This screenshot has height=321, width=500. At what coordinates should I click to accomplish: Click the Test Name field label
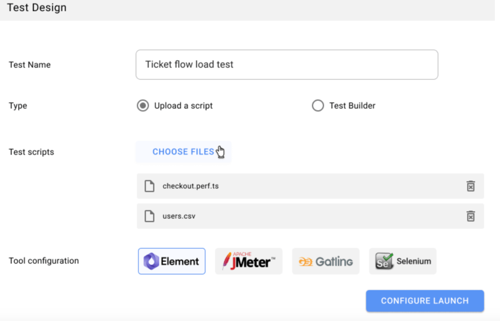[x=30, y=65]
